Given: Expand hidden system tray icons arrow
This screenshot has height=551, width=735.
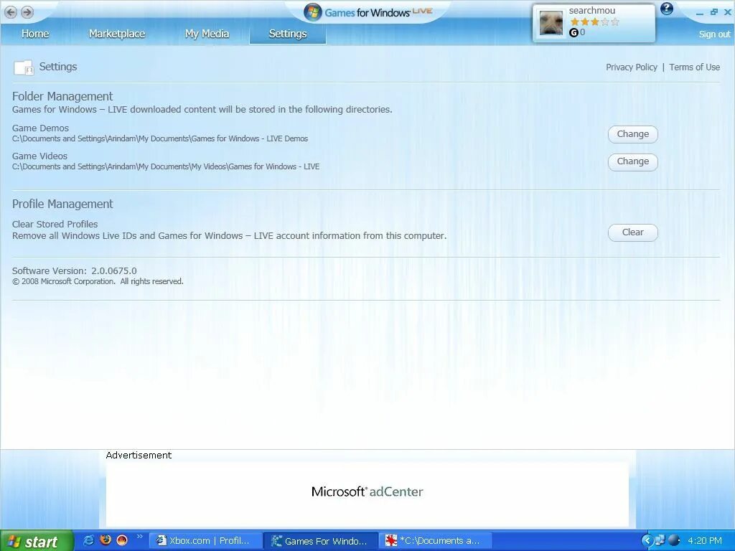Looking at the screenshot, I should [647, 541].
